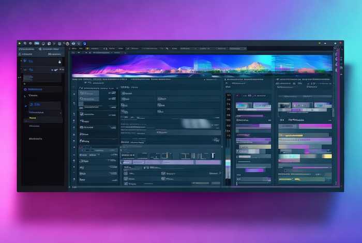Click the first icon at far left of top toolbar
Screen dimensions: 362x243
(19, 43)
